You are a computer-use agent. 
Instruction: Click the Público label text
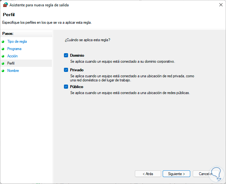pyautogui.click(x=77, y=87)
